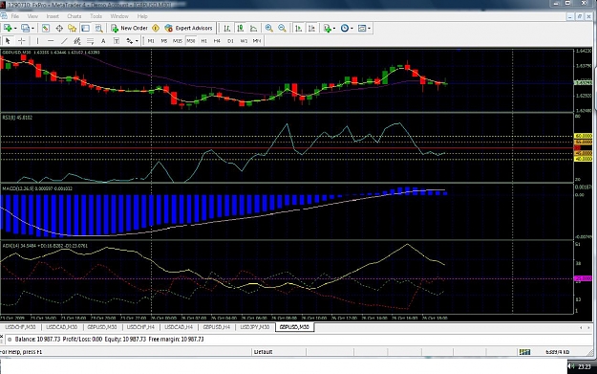Show the Data Window crosshair icon
Viewport: 597px width, 374px height.
(59, 28)
